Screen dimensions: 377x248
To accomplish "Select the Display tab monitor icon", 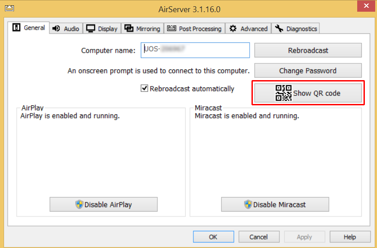I will (90, 28).
